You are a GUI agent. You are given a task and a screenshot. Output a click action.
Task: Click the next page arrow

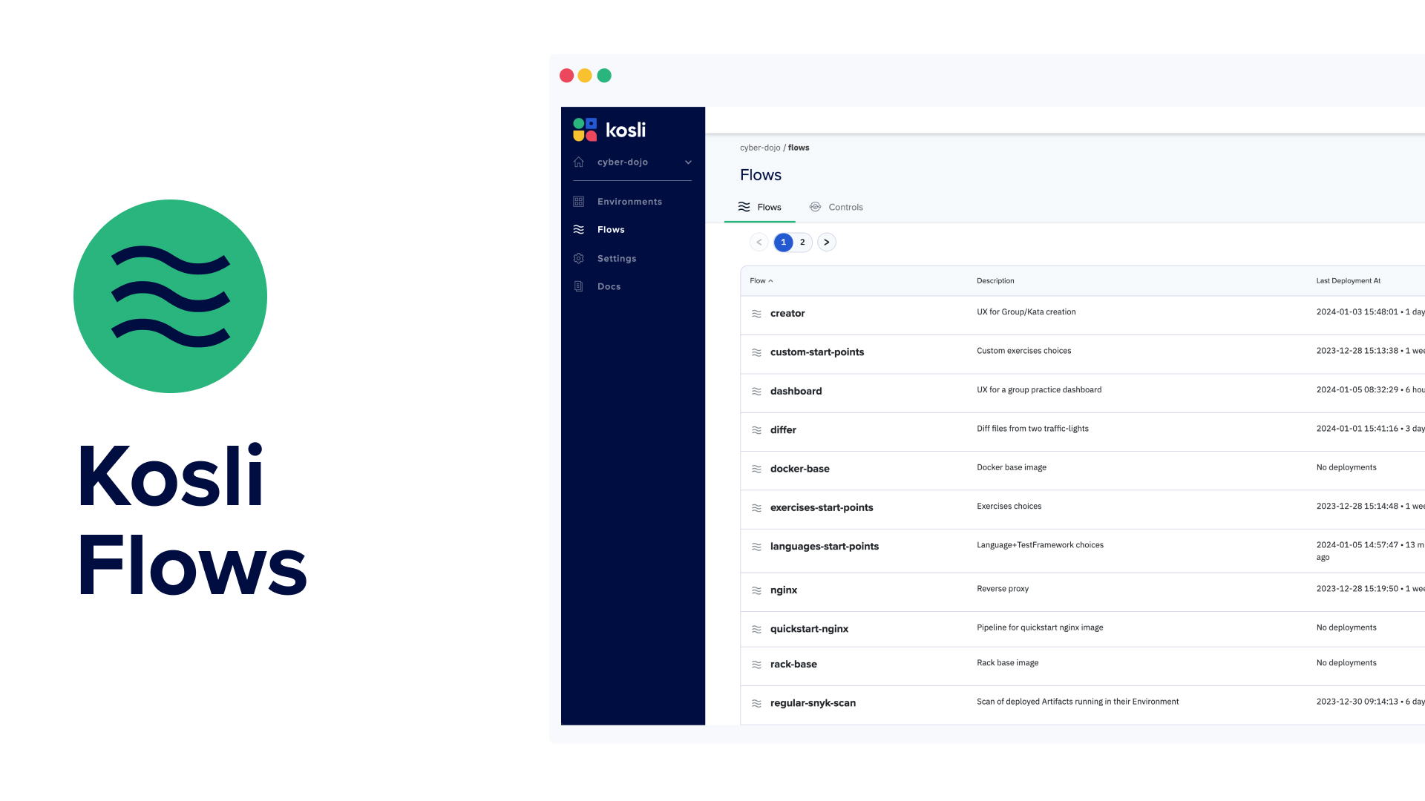pyautogui.click(x=827, y=242)
